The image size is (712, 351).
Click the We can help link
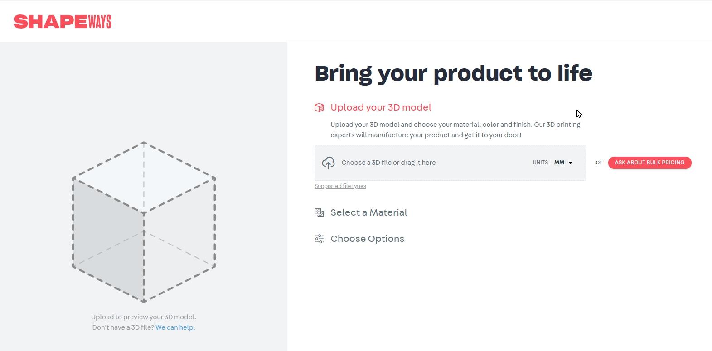174,327
